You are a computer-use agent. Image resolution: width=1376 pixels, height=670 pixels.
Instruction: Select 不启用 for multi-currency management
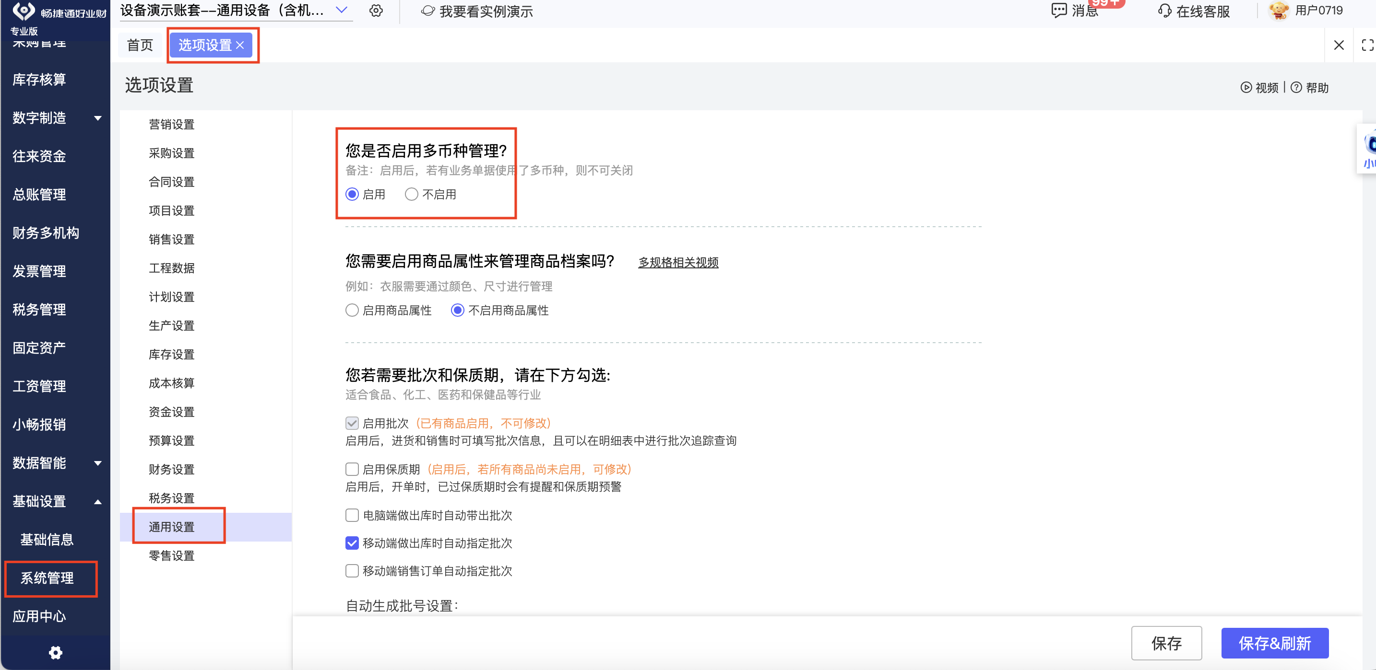(x=411, y=194)
